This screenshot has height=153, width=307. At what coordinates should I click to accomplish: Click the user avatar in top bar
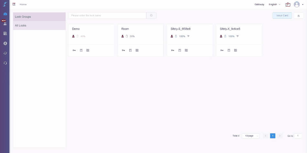click(x=297, y=4)
